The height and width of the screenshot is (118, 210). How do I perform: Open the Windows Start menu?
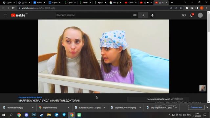[x=4, y=115]
